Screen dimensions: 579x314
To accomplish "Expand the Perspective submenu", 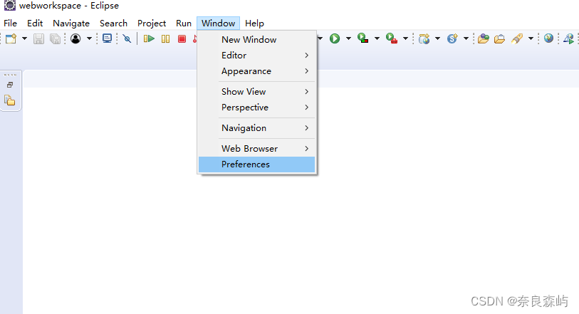I will (x=256, y=108).
